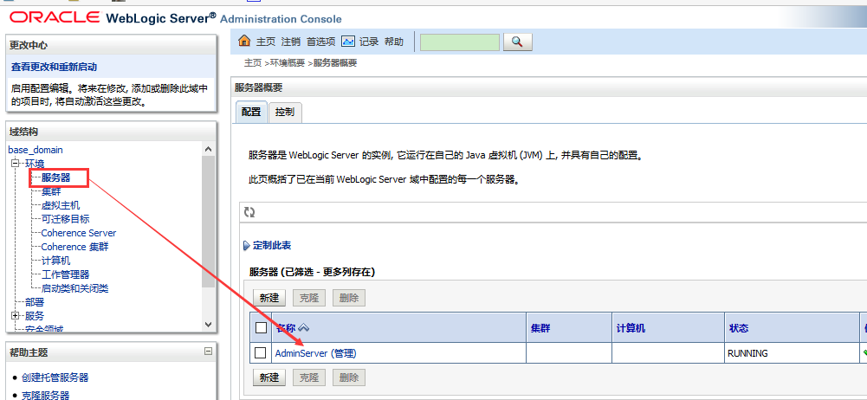
Task: Select Coherence 集群 in the tree
Action: pos(74,247)
